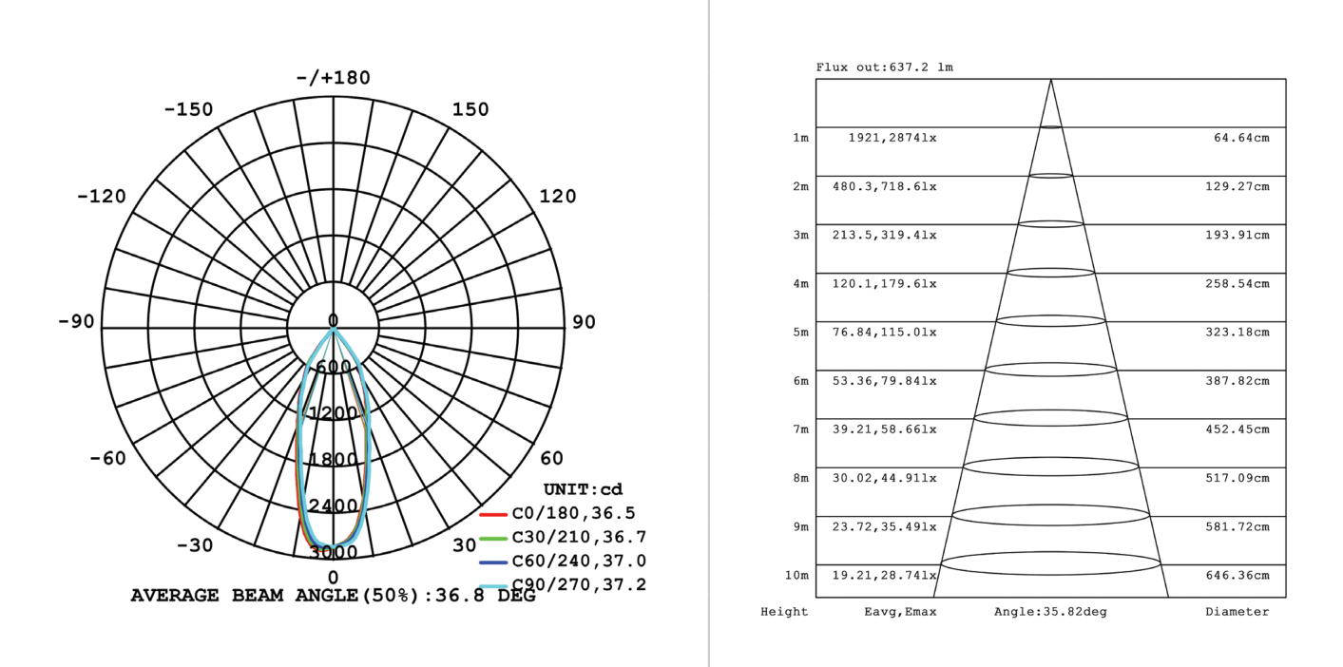The height and width of the screenshot is (667, 1343).
Task: Click the "10m" height row label
Action: coord(796,575)
